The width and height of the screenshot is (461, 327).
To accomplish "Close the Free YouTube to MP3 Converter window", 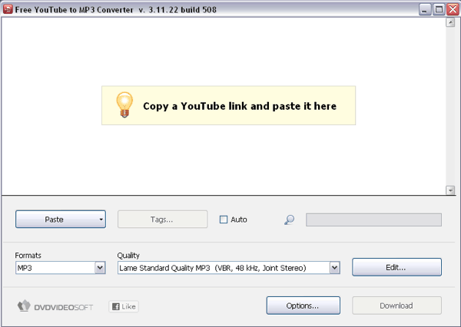I will (x=451, y=8).
